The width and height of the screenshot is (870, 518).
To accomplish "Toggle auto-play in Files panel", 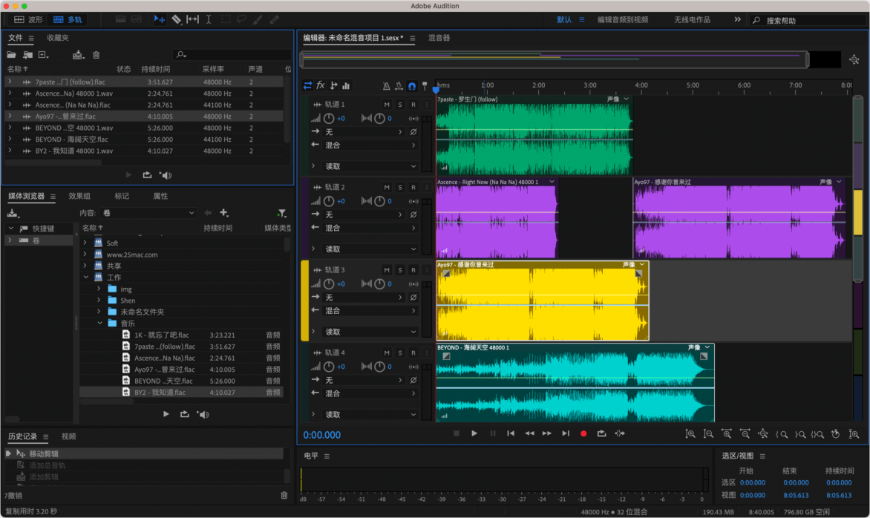I will [166, 175].
